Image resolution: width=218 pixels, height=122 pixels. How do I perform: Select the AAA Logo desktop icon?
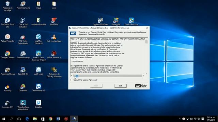(x=38, y=71)
